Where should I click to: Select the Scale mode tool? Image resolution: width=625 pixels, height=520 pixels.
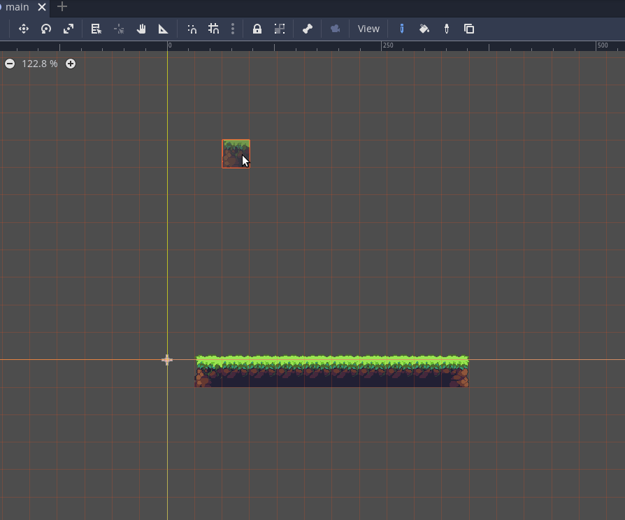pos(69,29)
